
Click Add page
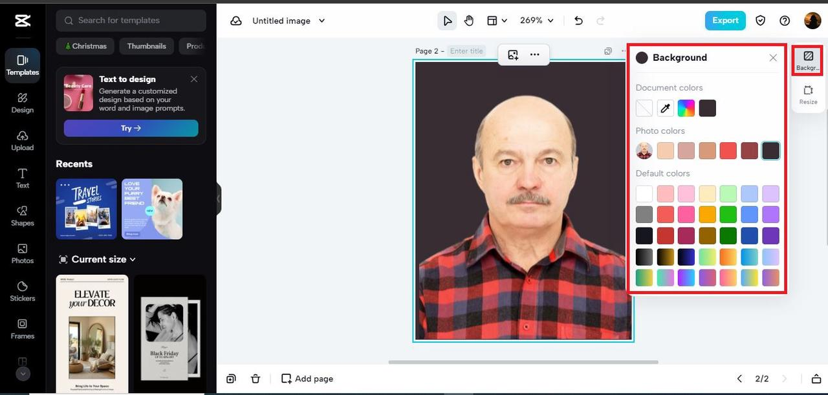coord(307,379)
